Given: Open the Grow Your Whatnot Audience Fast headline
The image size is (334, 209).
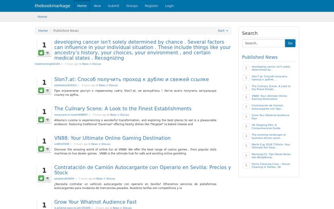Looking at the screenshot, I should [x=95, y=202].
